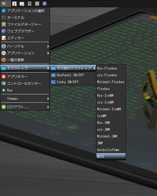Click the icon beside Conky ON/OFF

[53, 82]
